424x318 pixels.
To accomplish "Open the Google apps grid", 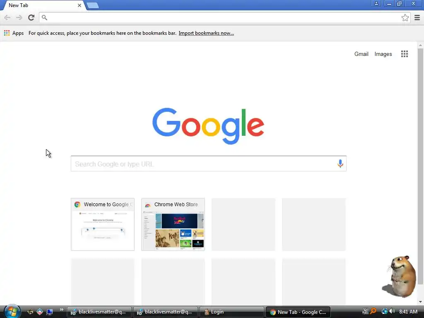I will tap(404, 54).
